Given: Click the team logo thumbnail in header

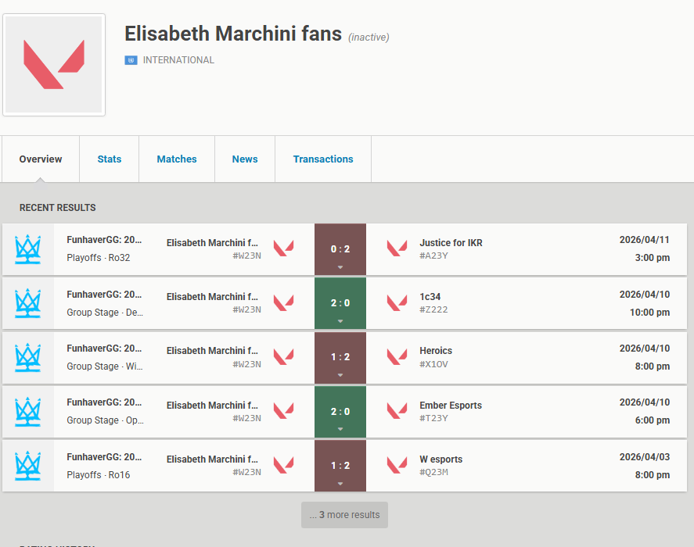Looking at the screenshot, I should [54, 65].
